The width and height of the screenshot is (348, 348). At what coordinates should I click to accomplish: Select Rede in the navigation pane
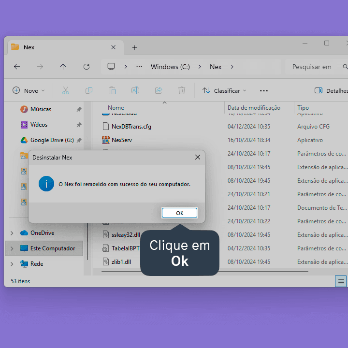pos(37,264)
